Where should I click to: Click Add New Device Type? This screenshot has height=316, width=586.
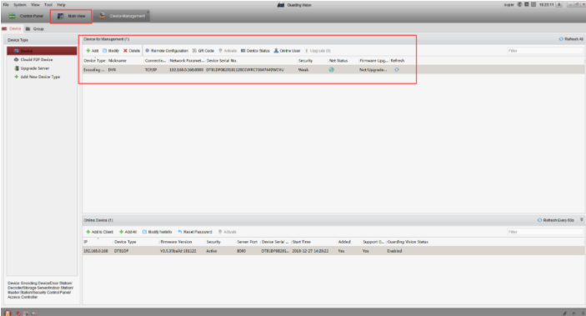(37, 77)
